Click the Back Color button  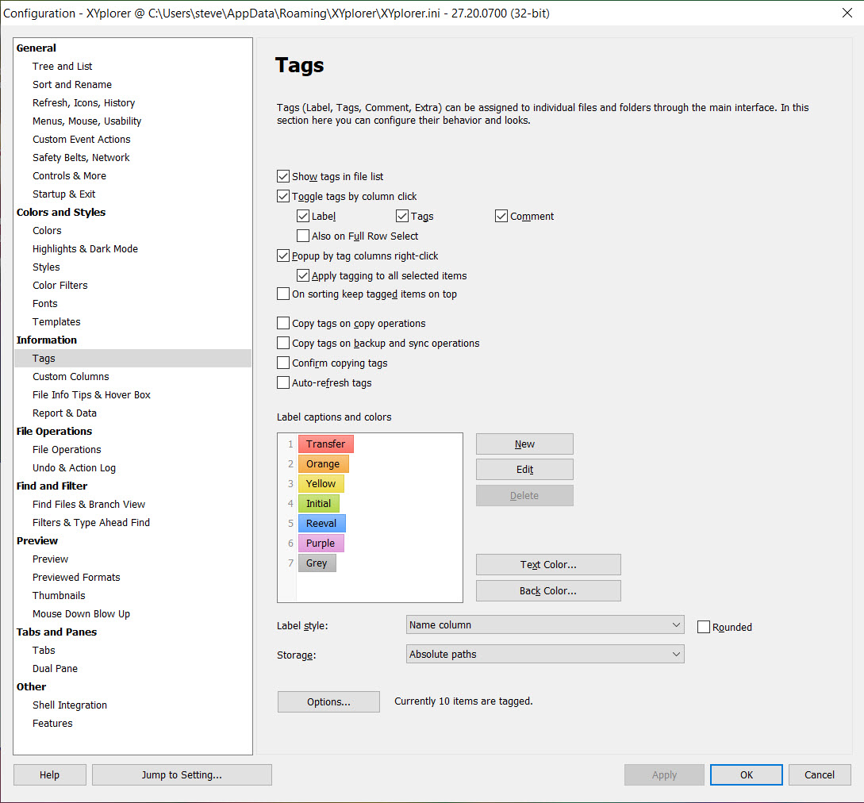tap(547, 591)
